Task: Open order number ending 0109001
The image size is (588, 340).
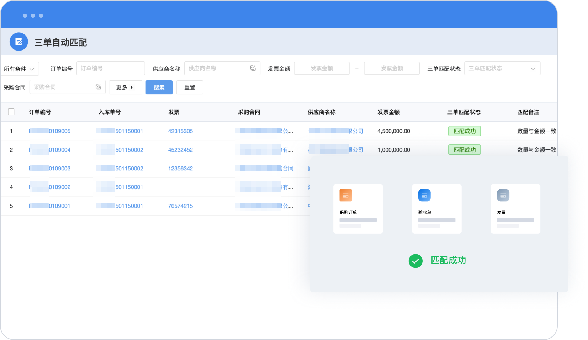Action: click(x=50, y=206)
